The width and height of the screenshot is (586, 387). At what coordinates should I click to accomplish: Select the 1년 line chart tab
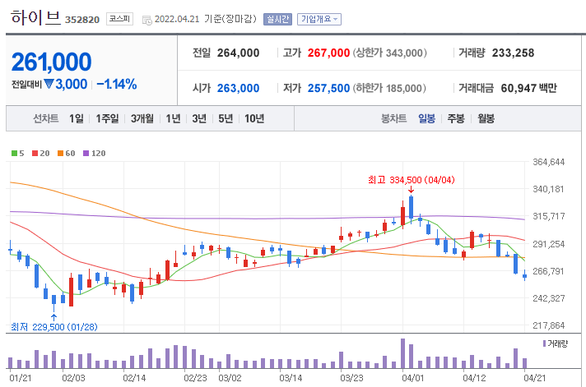173,118
